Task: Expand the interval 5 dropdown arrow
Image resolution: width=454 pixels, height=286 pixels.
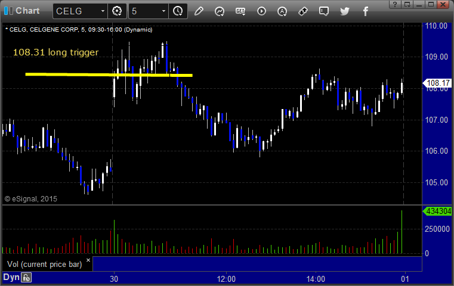Action: [x=163, y=11]
